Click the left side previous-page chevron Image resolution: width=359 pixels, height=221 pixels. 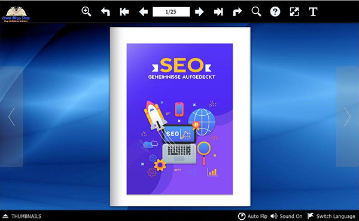(x=11, y=117)
